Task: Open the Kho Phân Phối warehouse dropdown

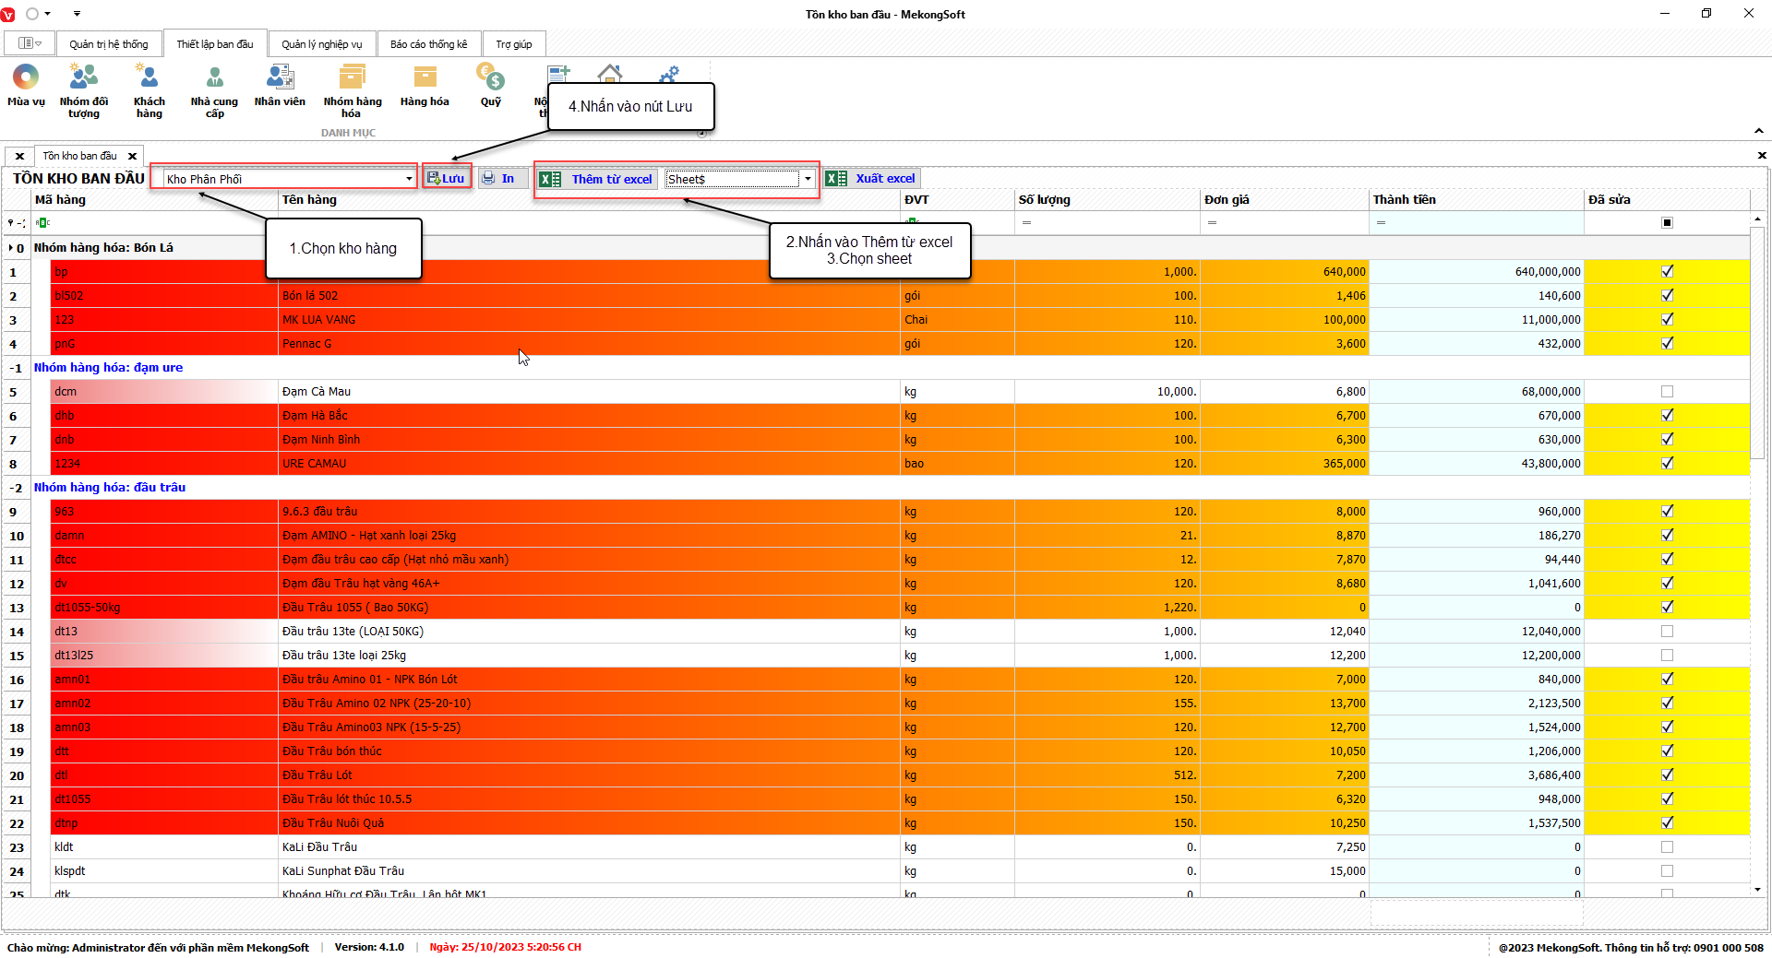Action: coord(409,179)
